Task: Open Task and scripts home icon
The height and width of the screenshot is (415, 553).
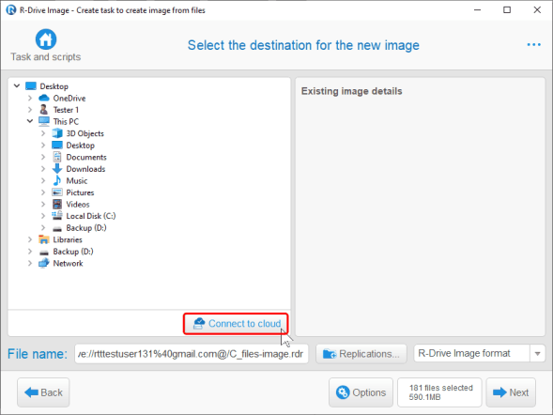Action: point(45,39)
